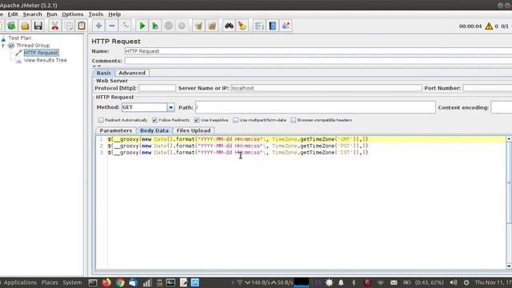Click the Toggle enable/disable icon
This screenshot has width=512, height=288.
pyautogui.click(x=126, y=26)
